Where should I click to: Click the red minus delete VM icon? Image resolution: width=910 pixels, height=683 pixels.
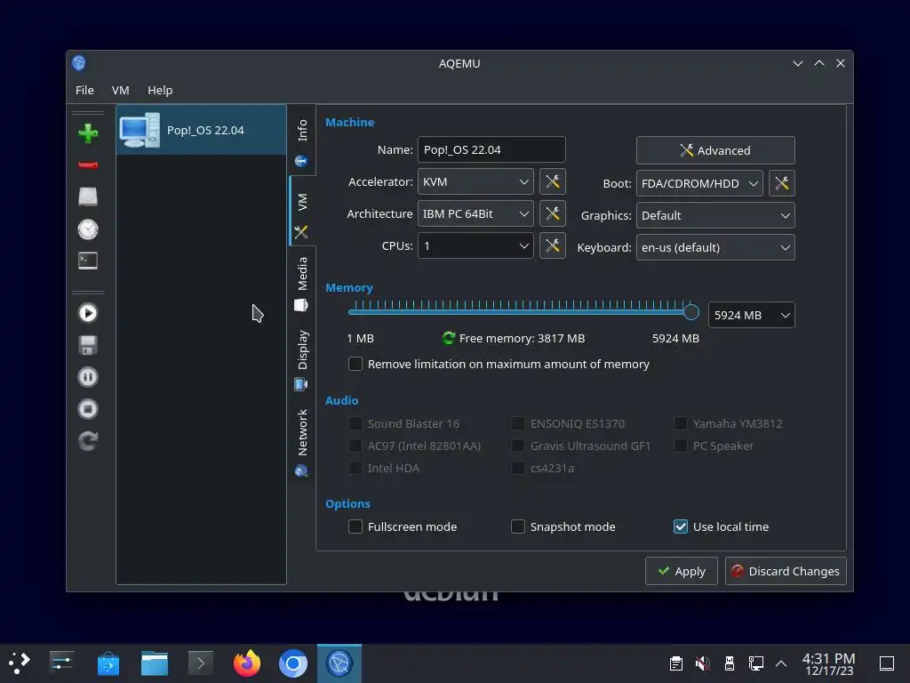click(88, 165)
